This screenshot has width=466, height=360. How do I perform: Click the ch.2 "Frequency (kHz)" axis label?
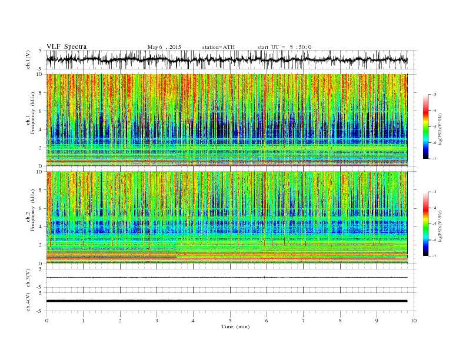[33, 210]
